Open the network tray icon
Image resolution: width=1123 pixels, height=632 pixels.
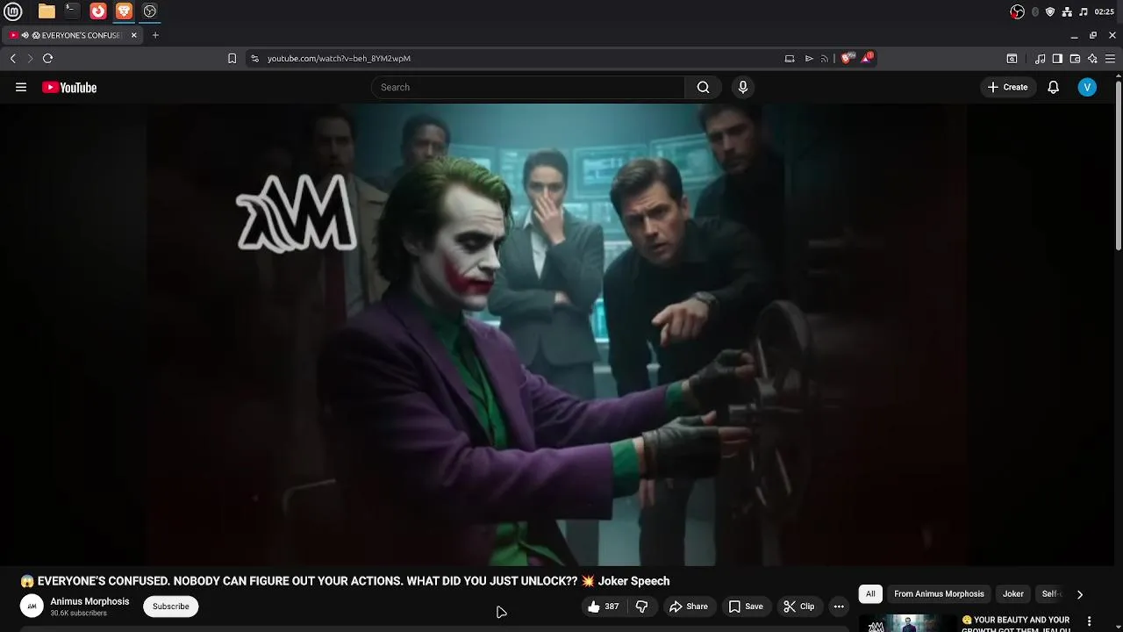(1067, 11)
